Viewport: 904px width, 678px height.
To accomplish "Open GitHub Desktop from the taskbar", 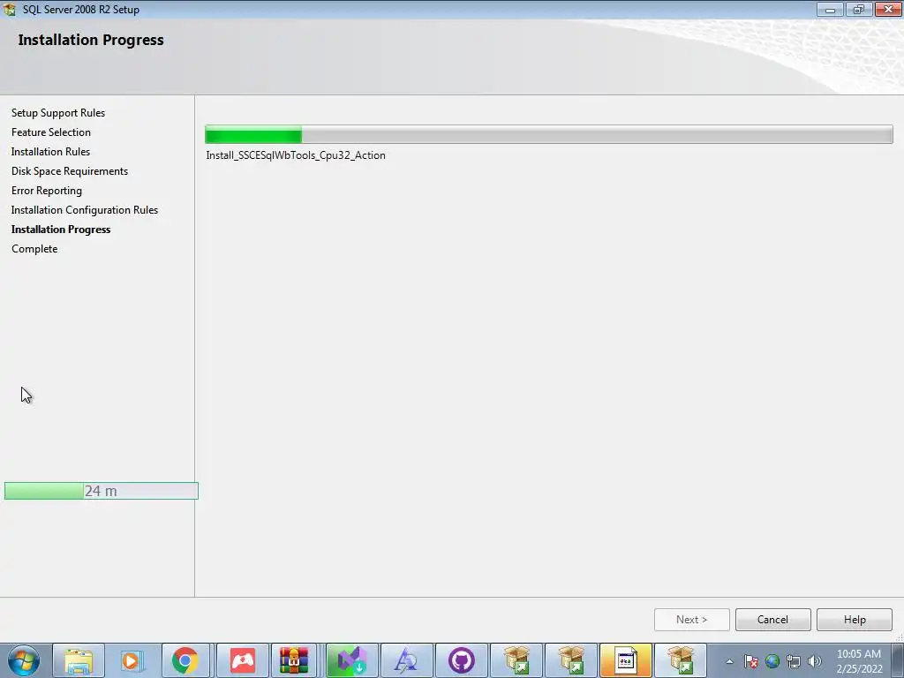I will [x=461, y=660].
